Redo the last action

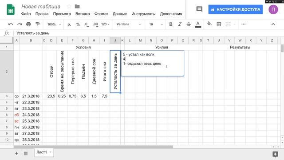20,24
